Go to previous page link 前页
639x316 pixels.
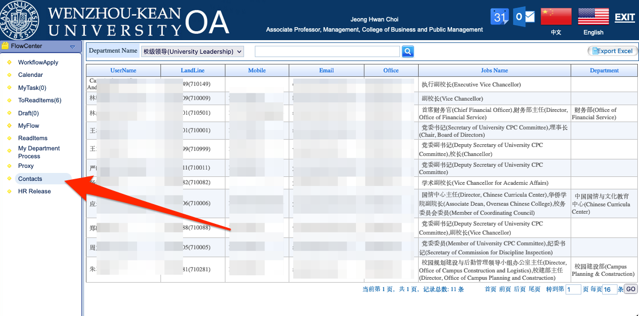point(505,289)
